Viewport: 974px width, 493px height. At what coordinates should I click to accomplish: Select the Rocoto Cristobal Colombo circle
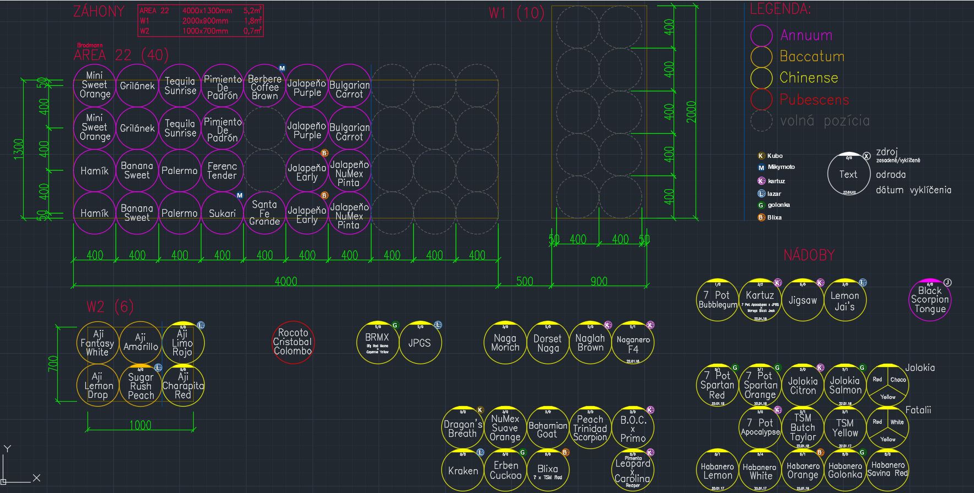[x=293, y=342]
